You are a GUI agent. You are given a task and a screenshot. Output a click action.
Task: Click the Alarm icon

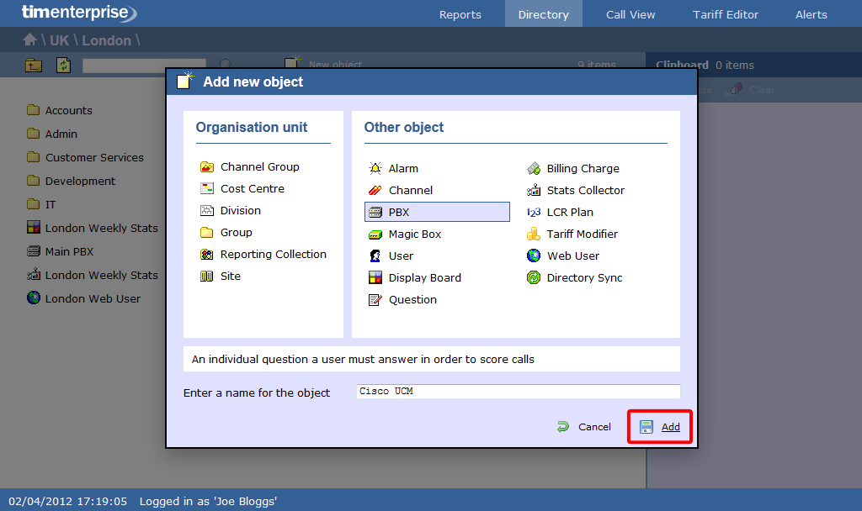coord(375,168)
